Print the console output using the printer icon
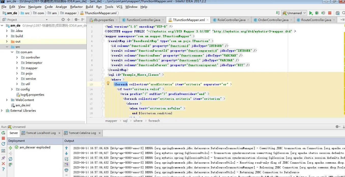 point(66,170)
